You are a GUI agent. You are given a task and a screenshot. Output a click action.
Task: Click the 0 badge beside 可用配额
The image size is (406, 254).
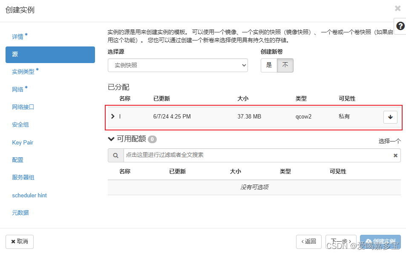pos(152,139)
